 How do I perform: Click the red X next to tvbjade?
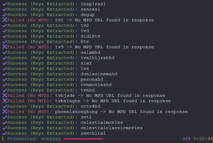5,95
